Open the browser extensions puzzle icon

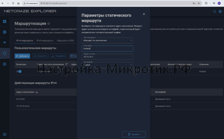click(x=206, y=3)
